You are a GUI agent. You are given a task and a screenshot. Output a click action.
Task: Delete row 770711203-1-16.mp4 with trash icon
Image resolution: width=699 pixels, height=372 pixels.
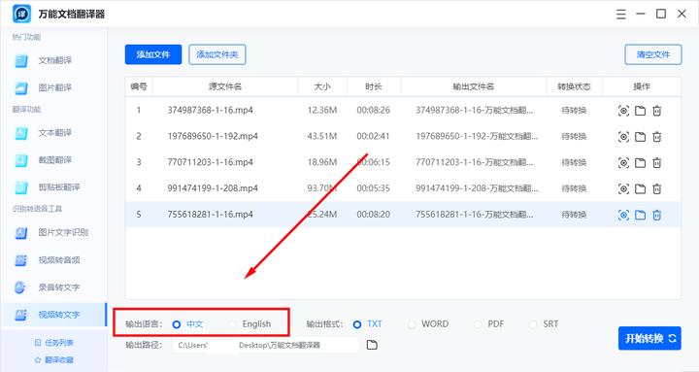pyautogui.click(x=656, y=163)
